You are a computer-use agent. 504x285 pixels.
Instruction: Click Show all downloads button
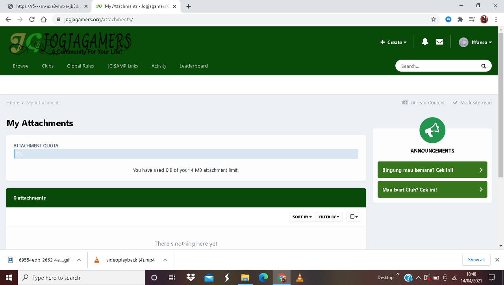tap(476, 260)
